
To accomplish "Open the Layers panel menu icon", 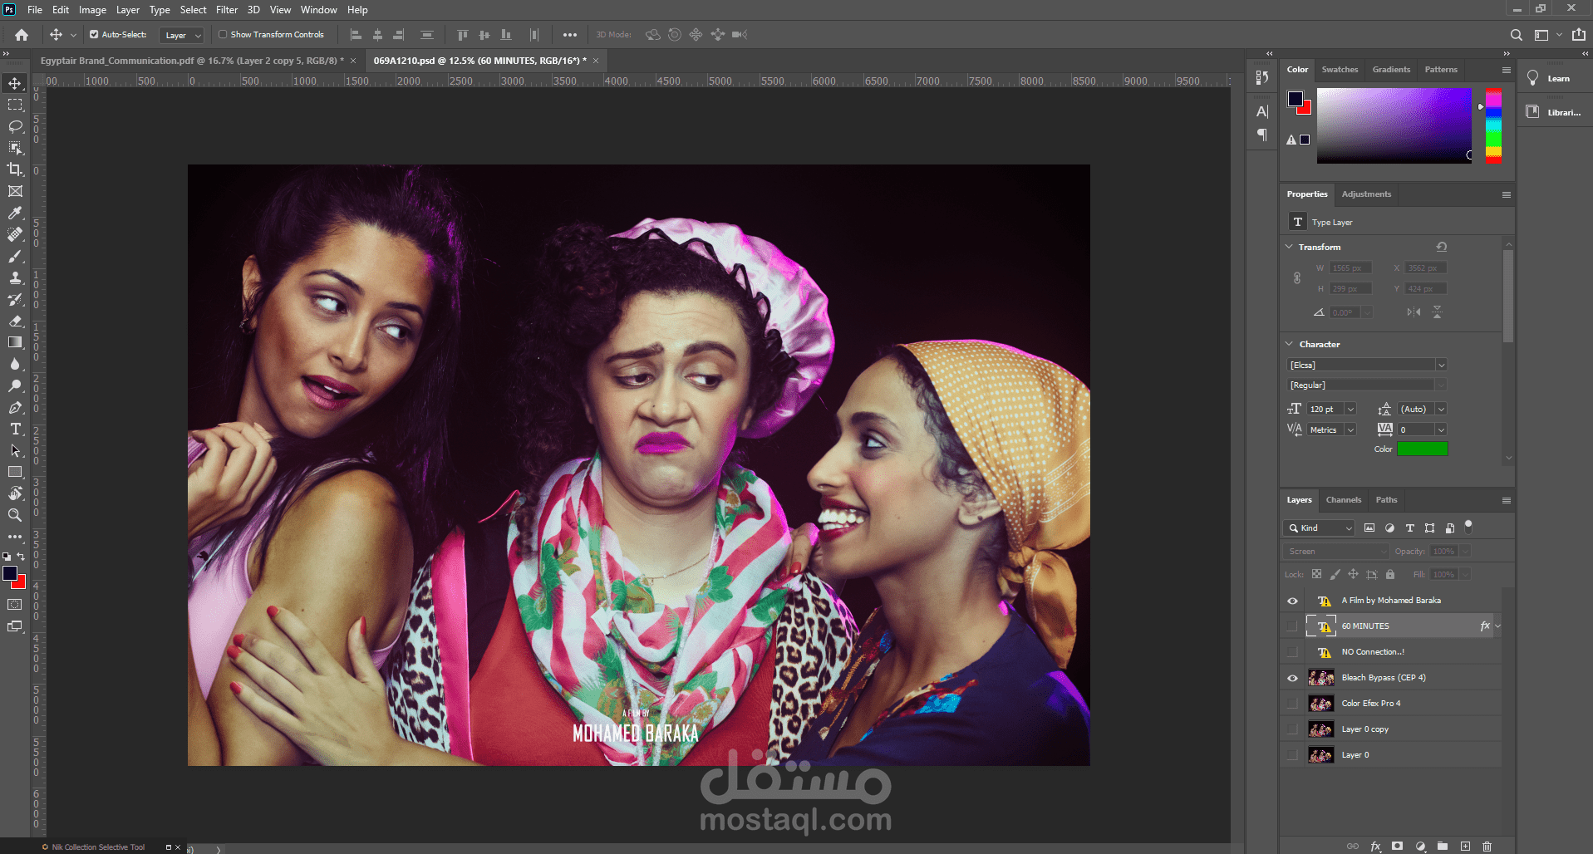I will click(1506, 500).
